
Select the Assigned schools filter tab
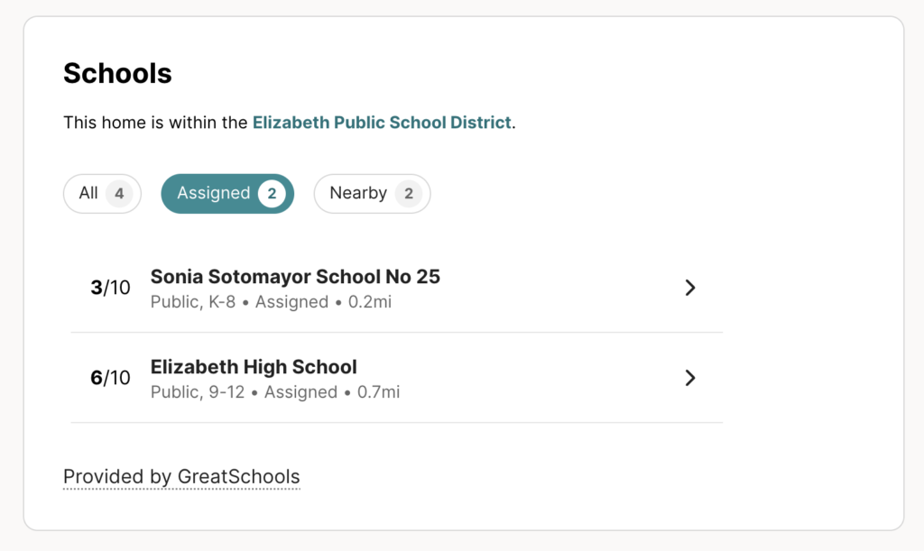214,193
